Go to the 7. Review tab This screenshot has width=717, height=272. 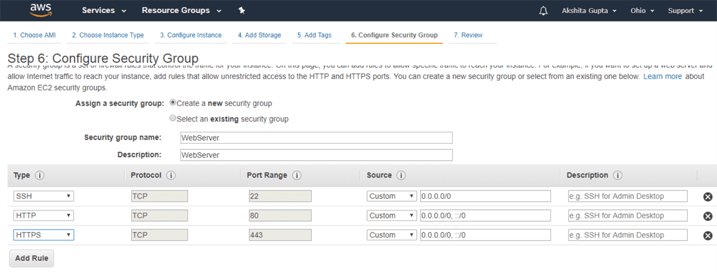click(468, 35)
